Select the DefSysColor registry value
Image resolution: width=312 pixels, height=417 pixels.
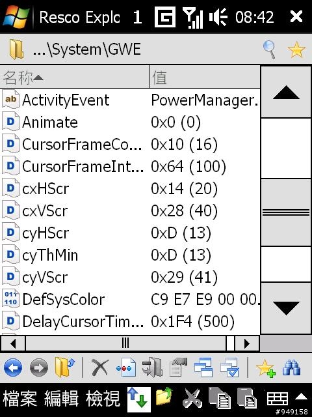[130, 300]
